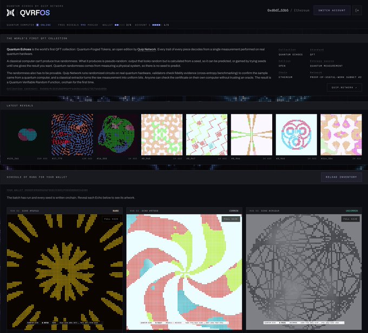Click Full Size on the RARE Echo card
This screenshot has width=368, height=333.
[x=111, y=219]
